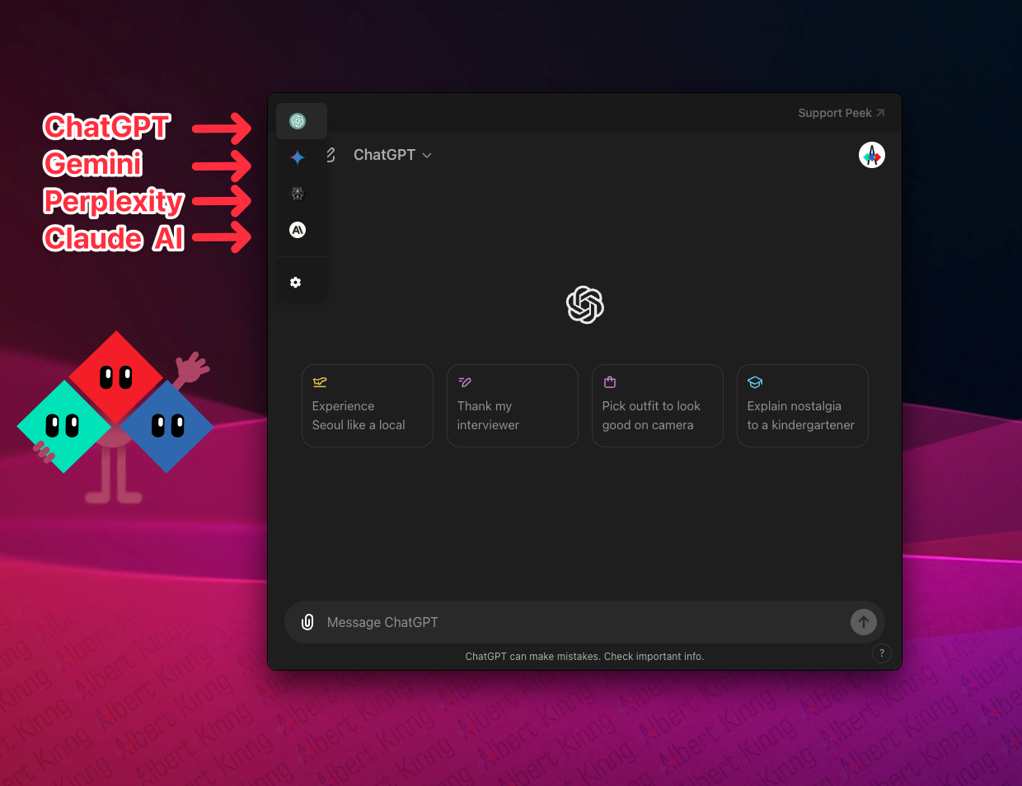Choose the Thank my interviewer suggestion
Viewport: 1022px width, 786px height.
tap(513, 406)
